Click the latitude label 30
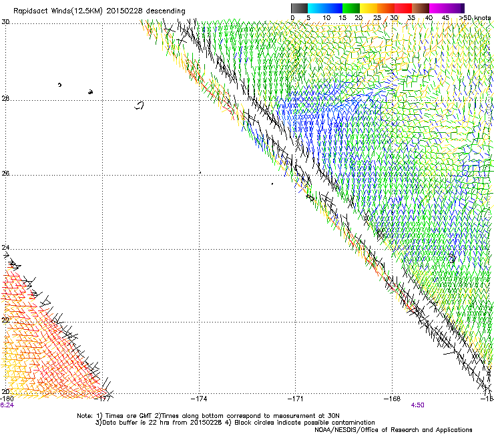The height and width of the screenshot is (434, 494). [x=5, y=22]
